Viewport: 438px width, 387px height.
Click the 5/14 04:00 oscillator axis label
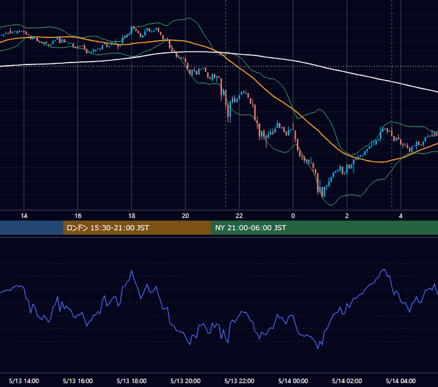[x=401, y=381]
